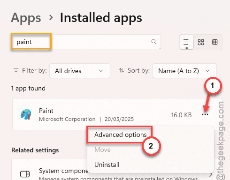Open the three-dot menu for Paint
This screenshot has height=180, width=230.
point(205,114)
